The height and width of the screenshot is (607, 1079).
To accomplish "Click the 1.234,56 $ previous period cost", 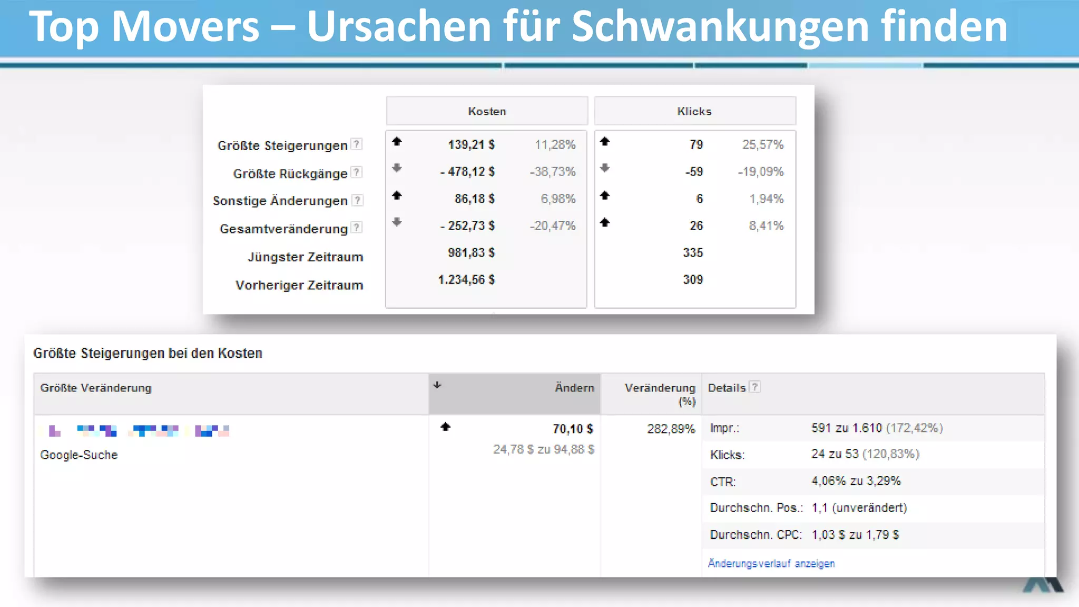I will (467, 279).
